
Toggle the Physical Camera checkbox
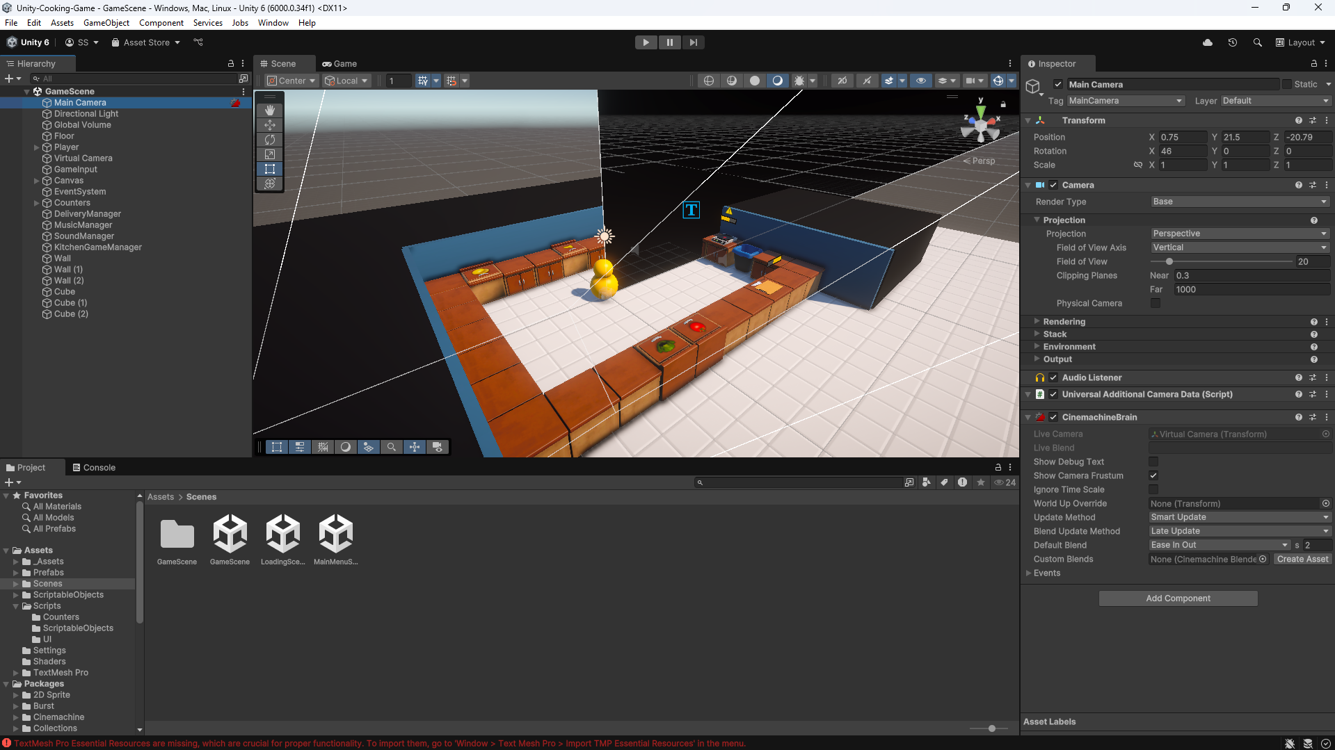(x=1155, y=303)
